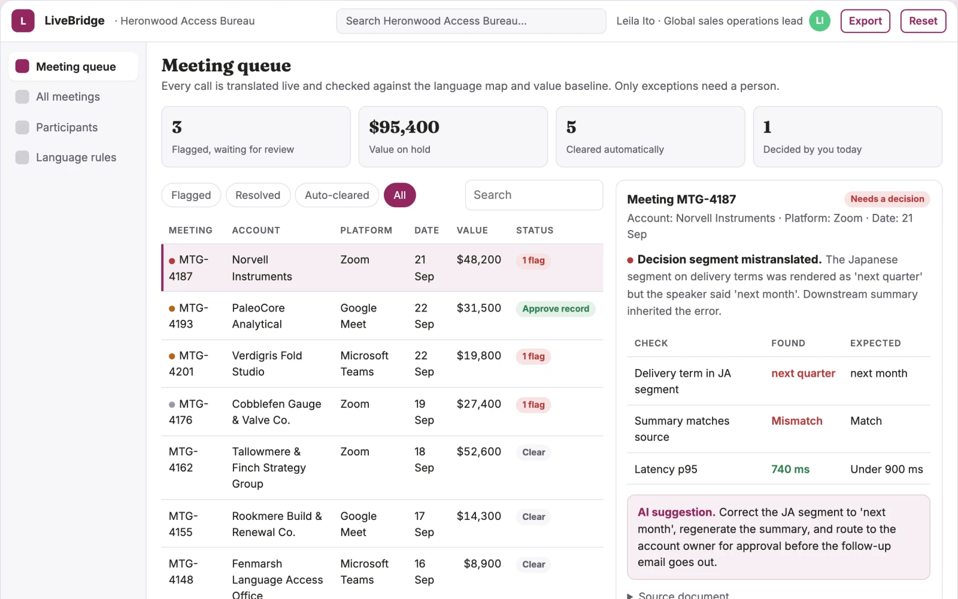This screenshot has height=599, width=958.
Task: Click the Decided by you today card
Action: [847, 137]
